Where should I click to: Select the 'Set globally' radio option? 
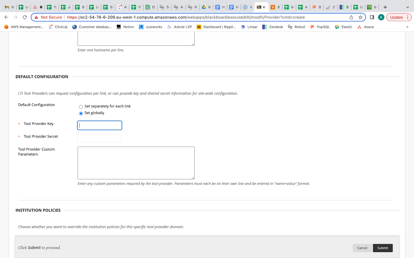point(81,113)
